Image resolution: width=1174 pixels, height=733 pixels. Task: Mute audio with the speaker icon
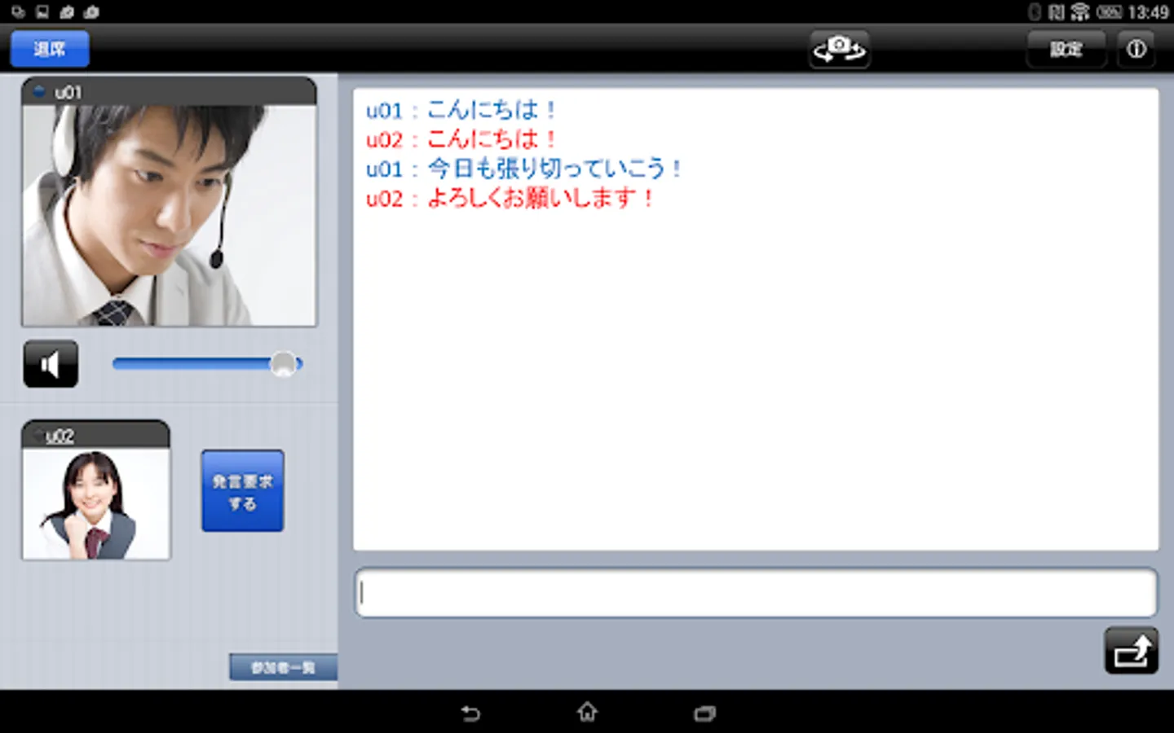tap(51, 364)
